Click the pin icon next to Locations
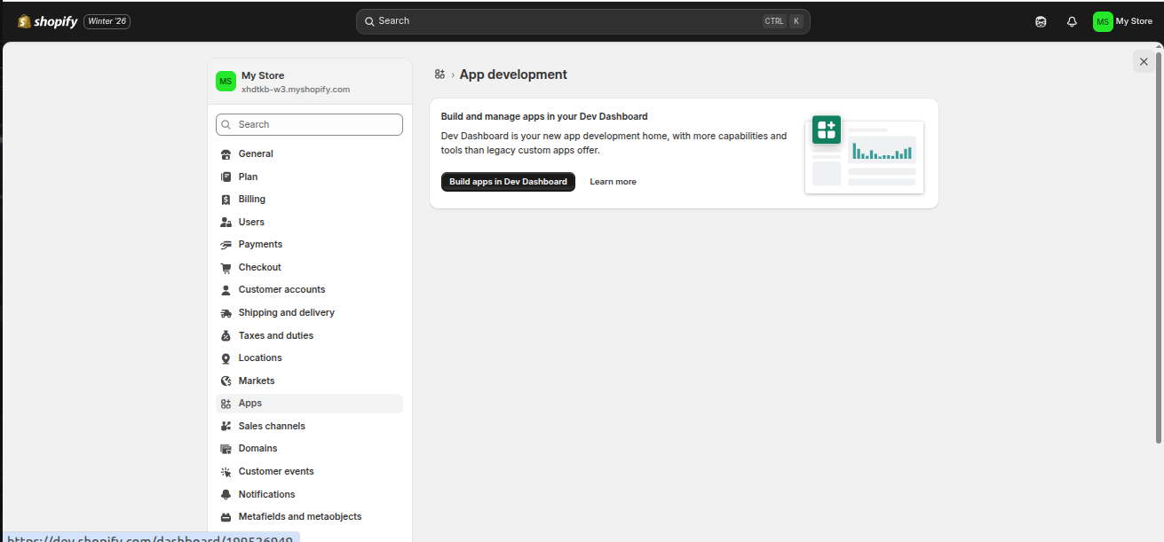Screen dimensions: 1164x542 point(226,357)
